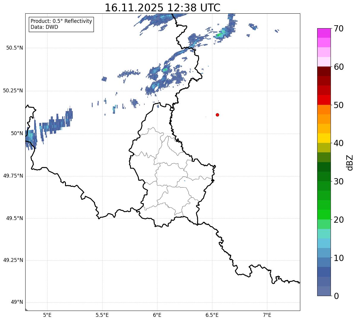Click the 50.5°N latitude label
357x321 pixels.
point(15,48)
